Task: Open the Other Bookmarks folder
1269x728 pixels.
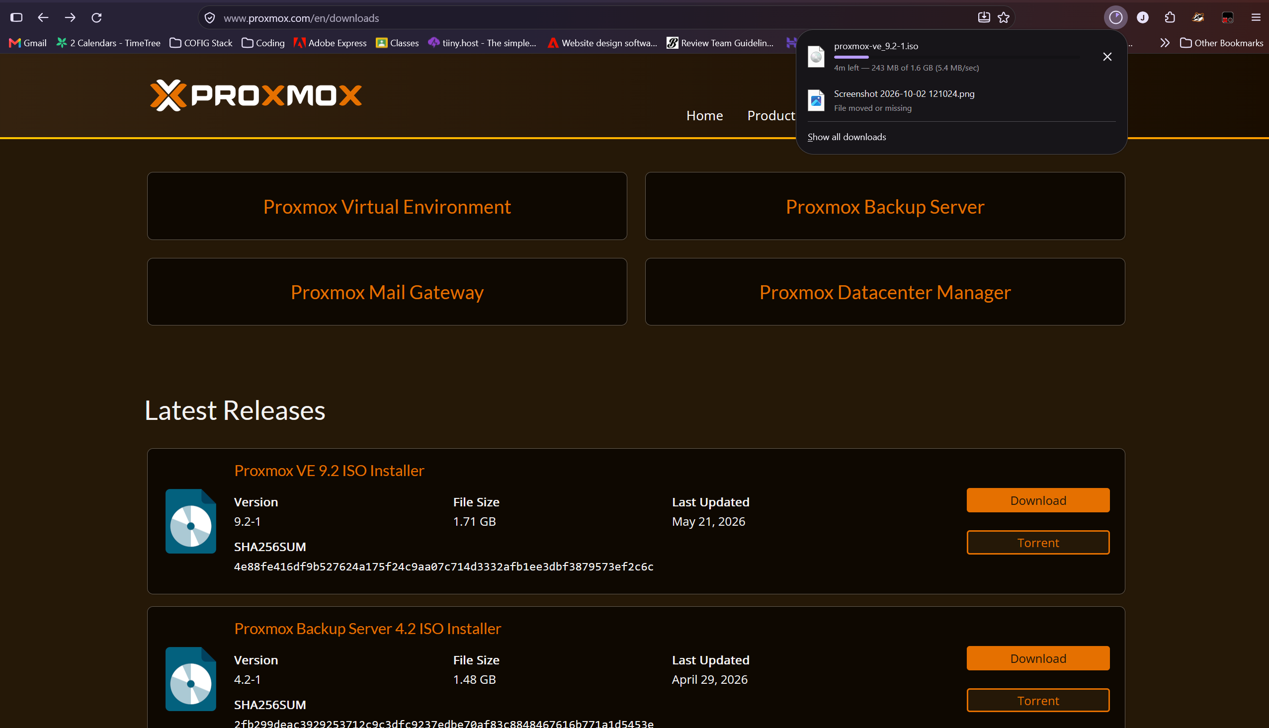Action: click(1221, 43)
